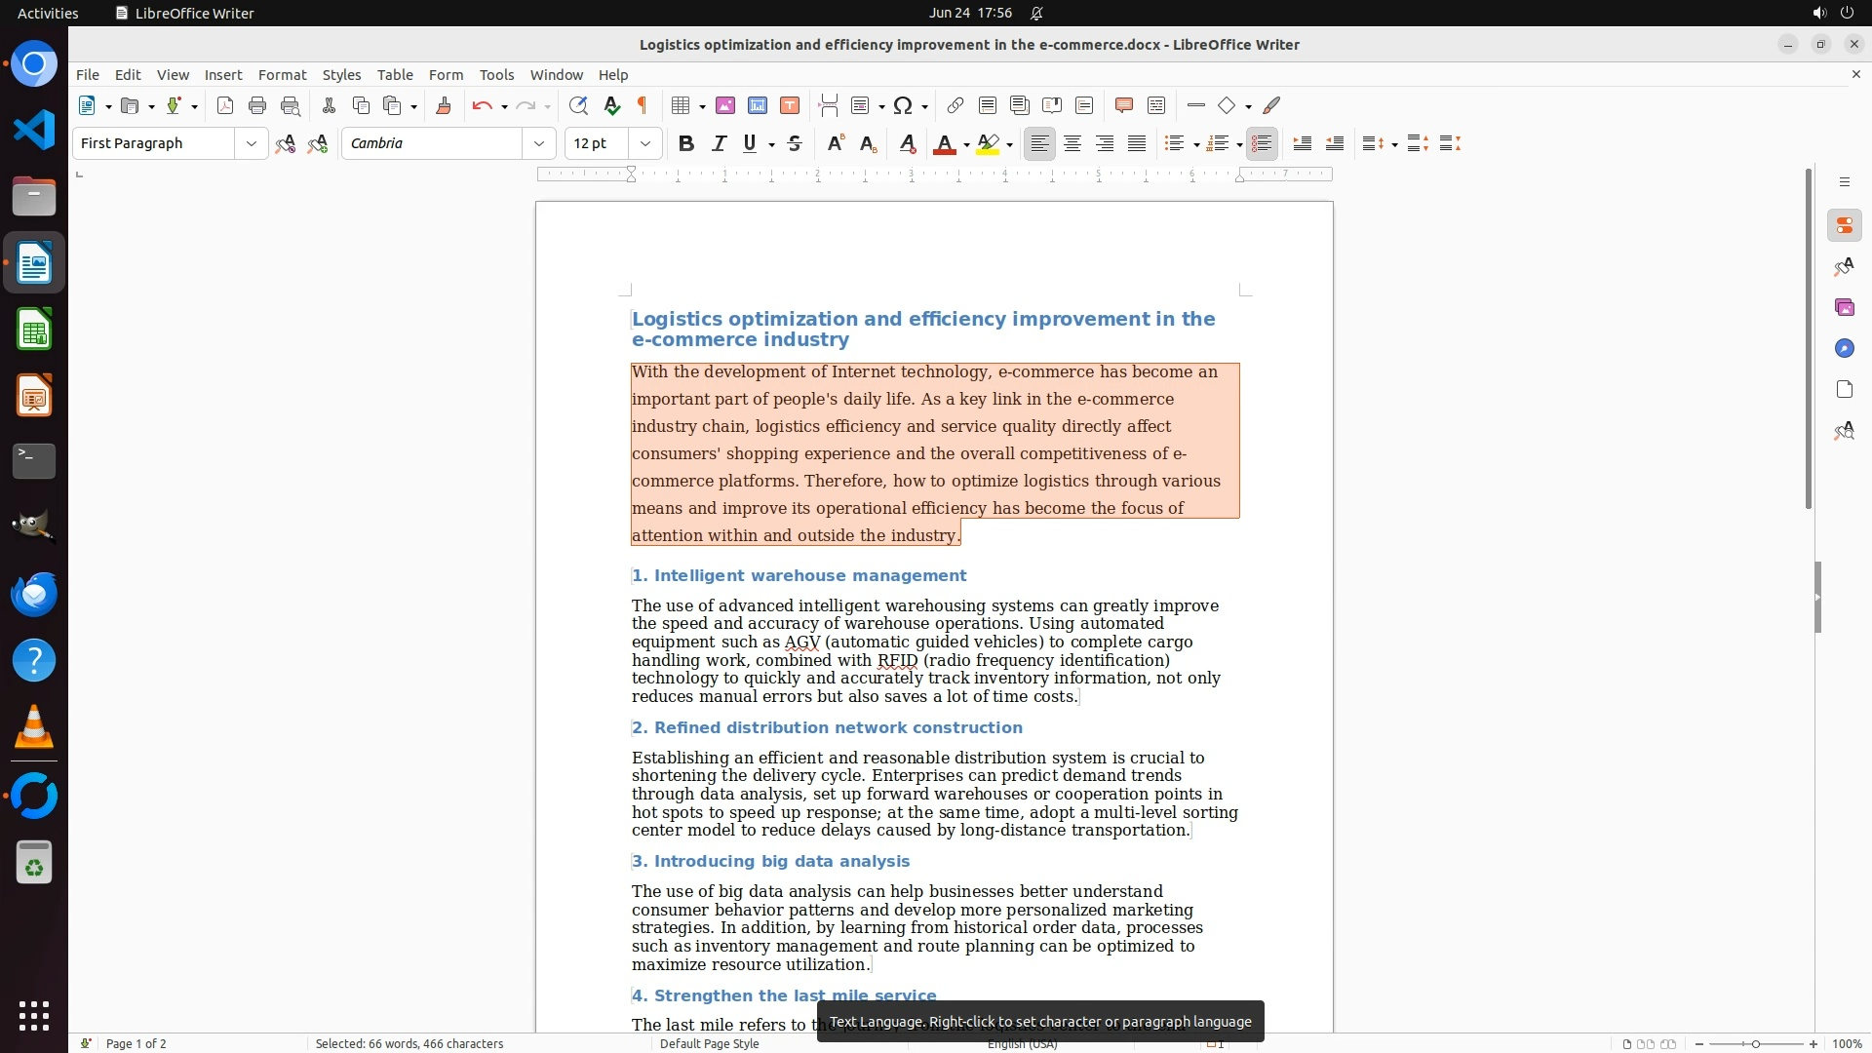Click Default Page Style in status bar
This screenshot has width=1872, height=1053.
tap(709, 1044)
